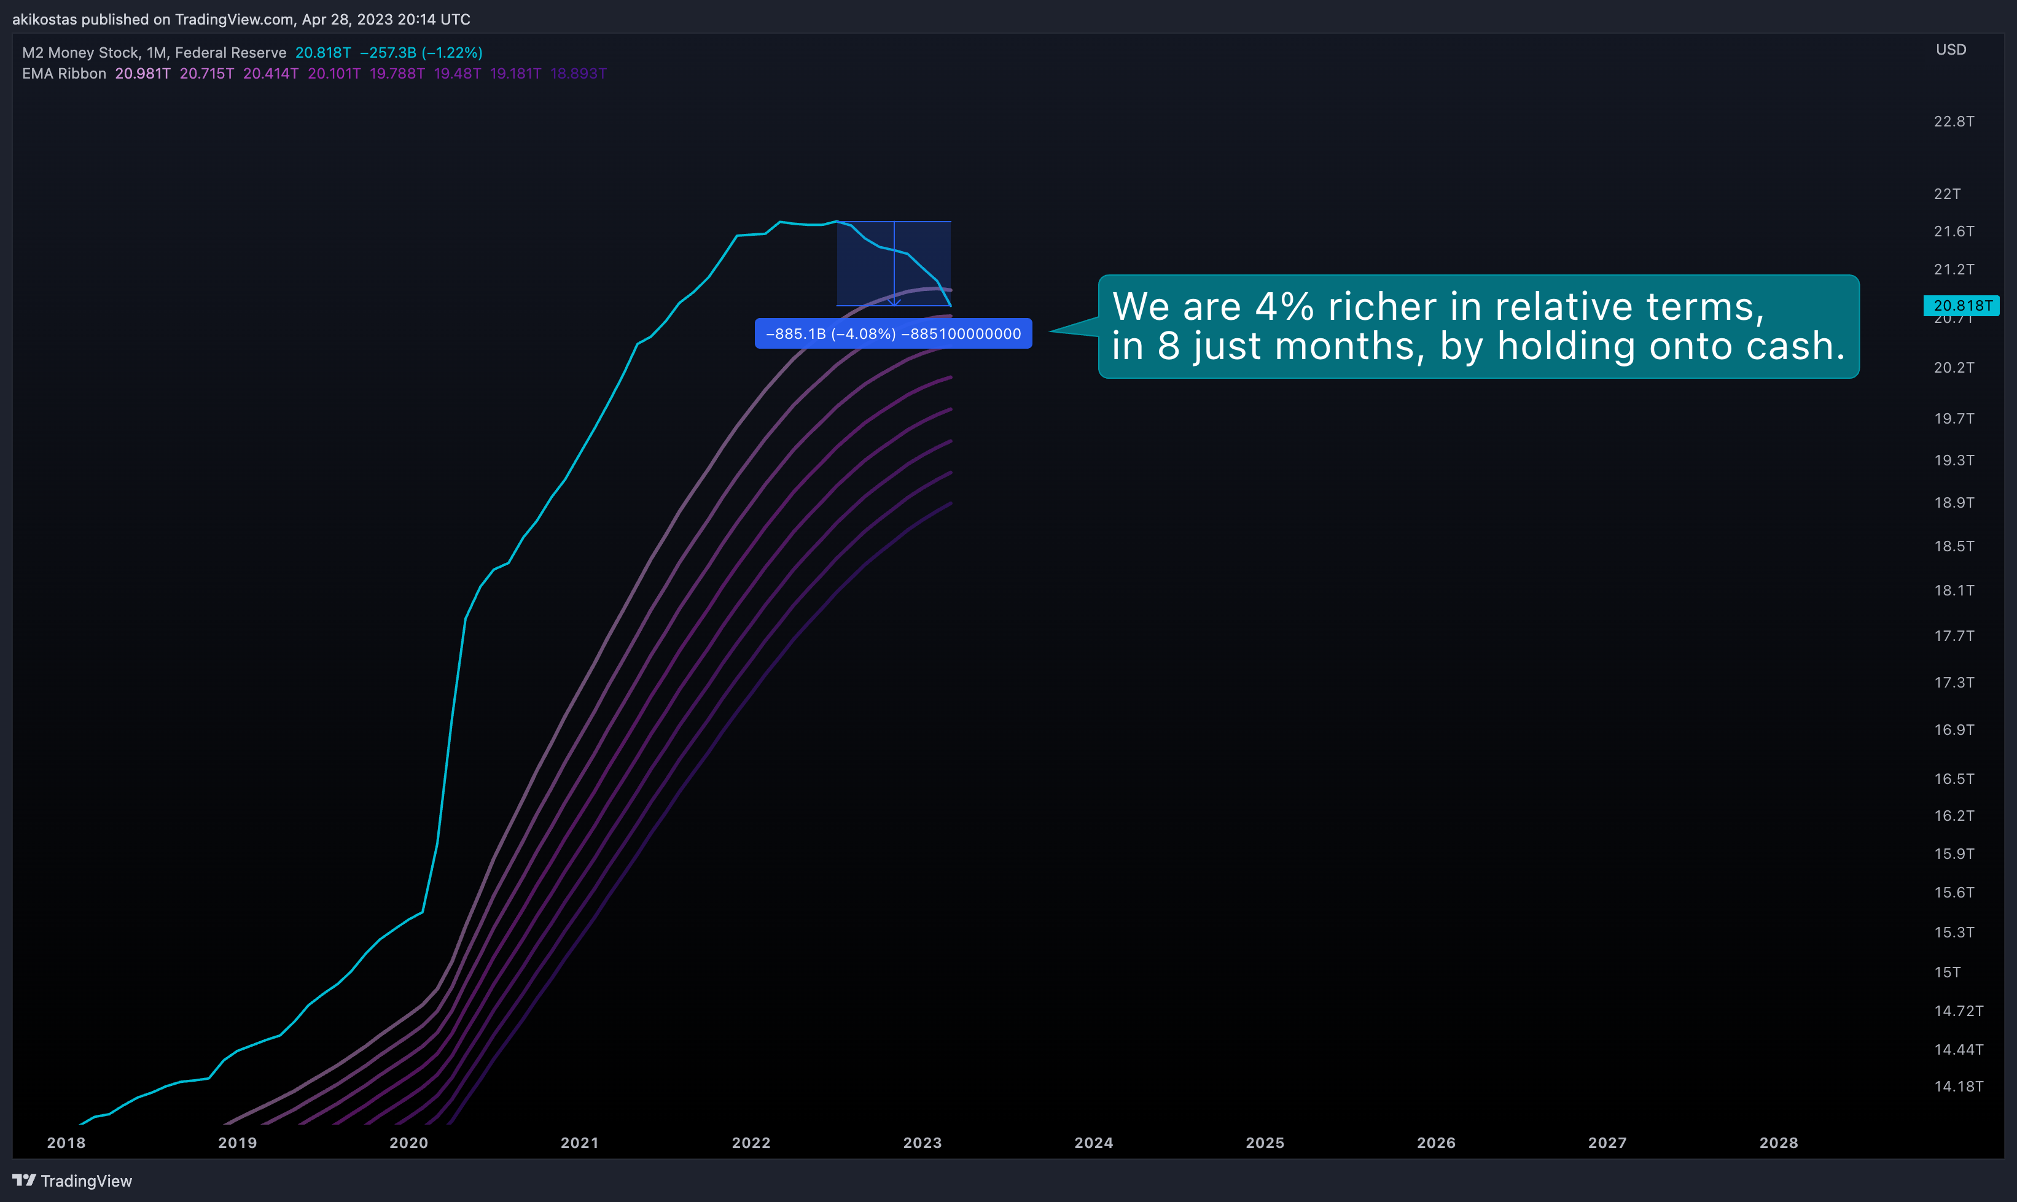Select the −885.1B (−4.08%) measurement label
This screenshot has width=2017, height=1202.
(x=893, y=334)
